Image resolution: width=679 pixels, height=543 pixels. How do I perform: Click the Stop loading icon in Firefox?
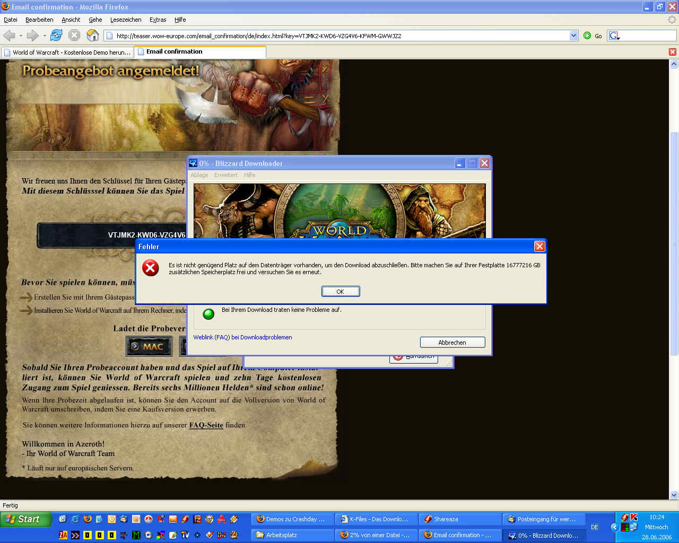74,36
